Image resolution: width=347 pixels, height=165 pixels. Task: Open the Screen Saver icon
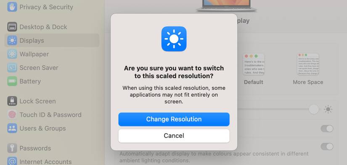click(12, 67)
